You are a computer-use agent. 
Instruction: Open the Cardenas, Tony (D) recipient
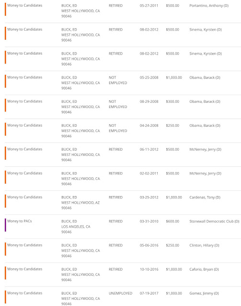205,197
